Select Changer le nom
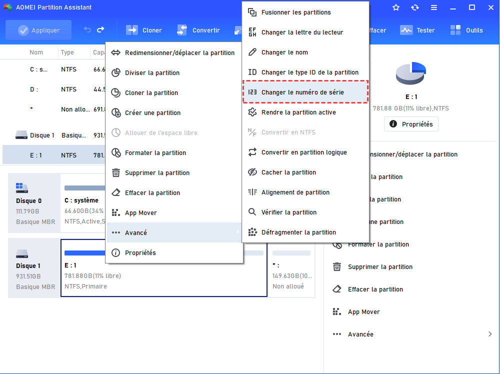500x374 pixels. (305, 52)
